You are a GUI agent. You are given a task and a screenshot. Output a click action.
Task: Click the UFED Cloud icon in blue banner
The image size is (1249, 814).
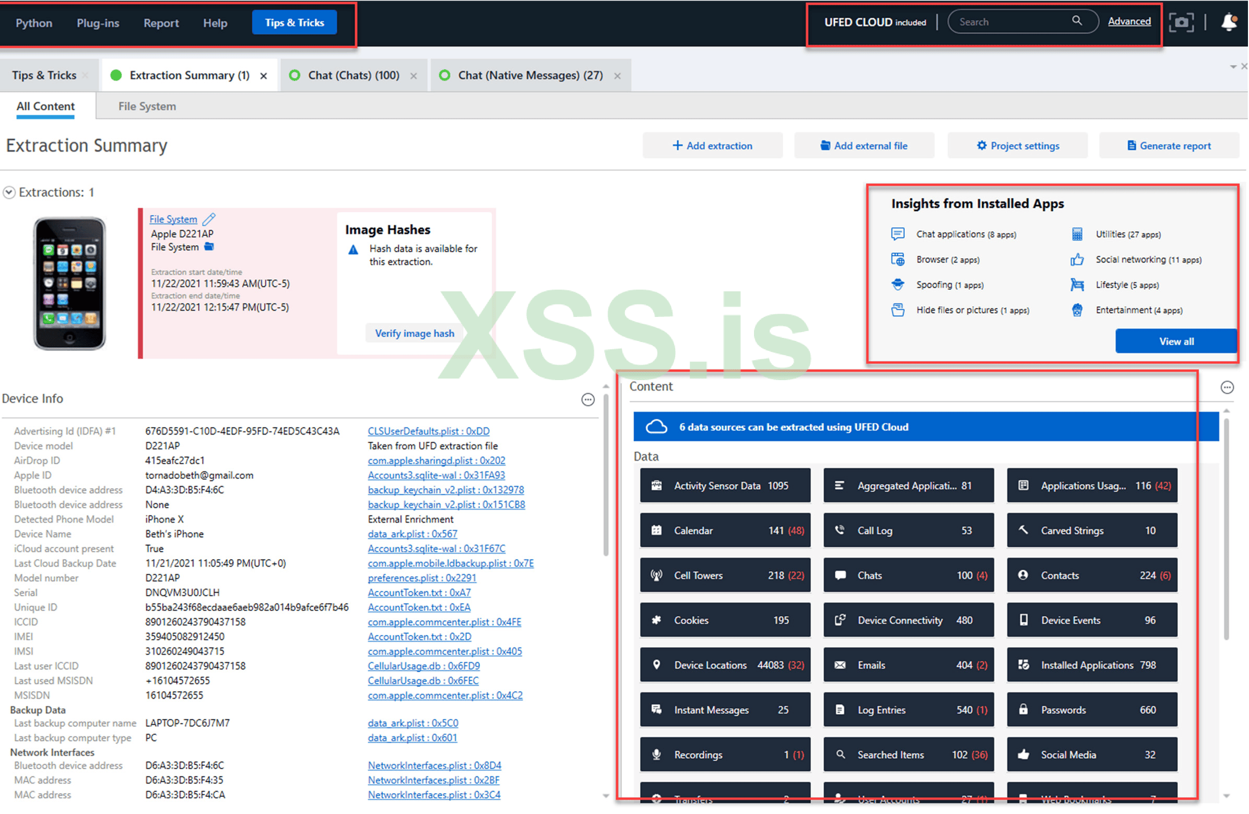click(x=656, y=427)
